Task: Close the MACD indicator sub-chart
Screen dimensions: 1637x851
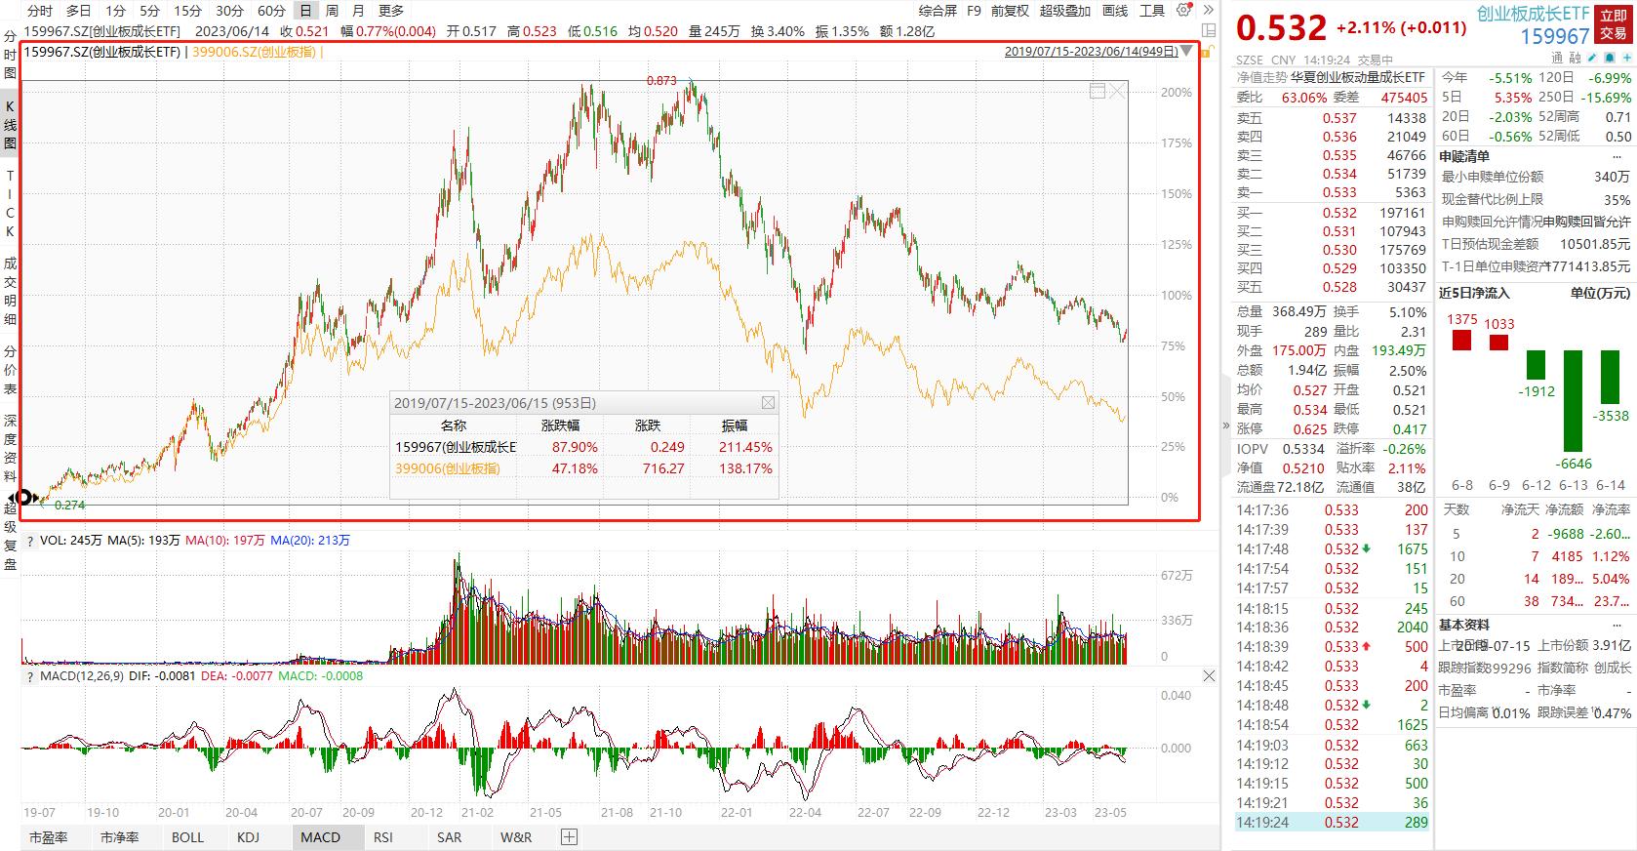Action: pyautogui.click(x=1210, y=675)
